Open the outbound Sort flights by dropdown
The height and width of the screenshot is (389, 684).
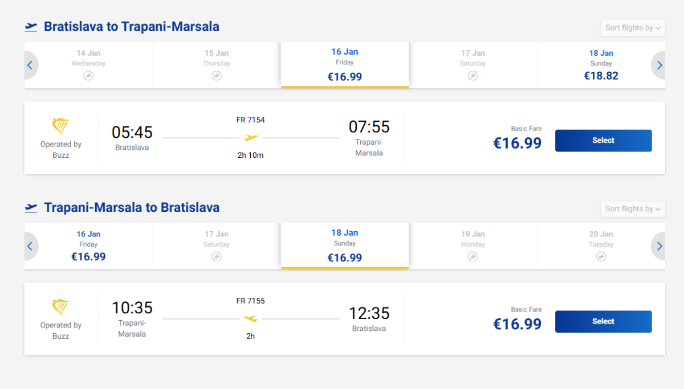pyautogui.click(x=633, y=28)
